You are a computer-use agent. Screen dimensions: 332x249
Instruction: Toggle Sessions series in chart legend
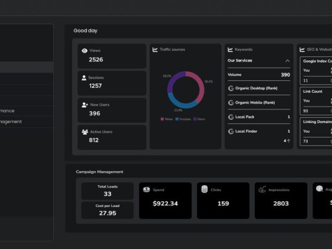(x=183, y=119)
